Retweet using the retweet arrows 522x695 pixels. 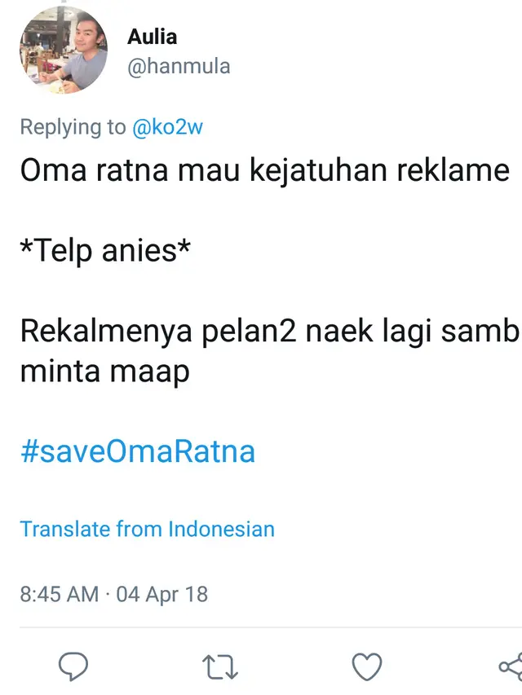click(x=220, y=666)
